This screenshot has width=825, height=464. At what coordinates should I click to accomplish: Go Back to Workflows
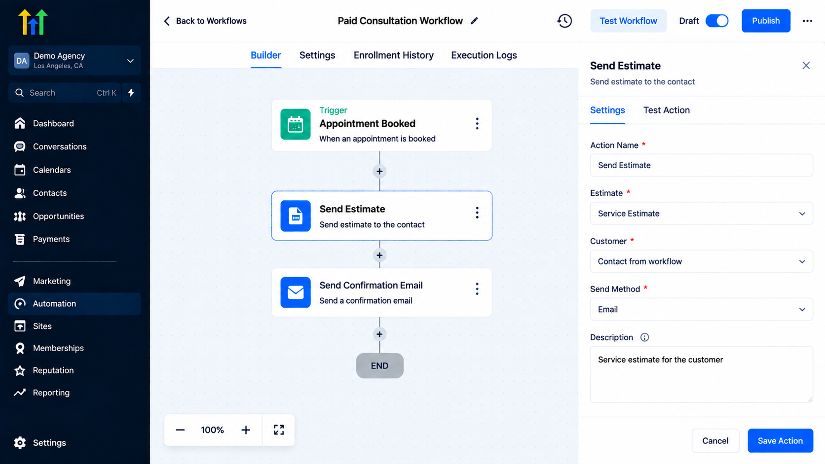205,21
